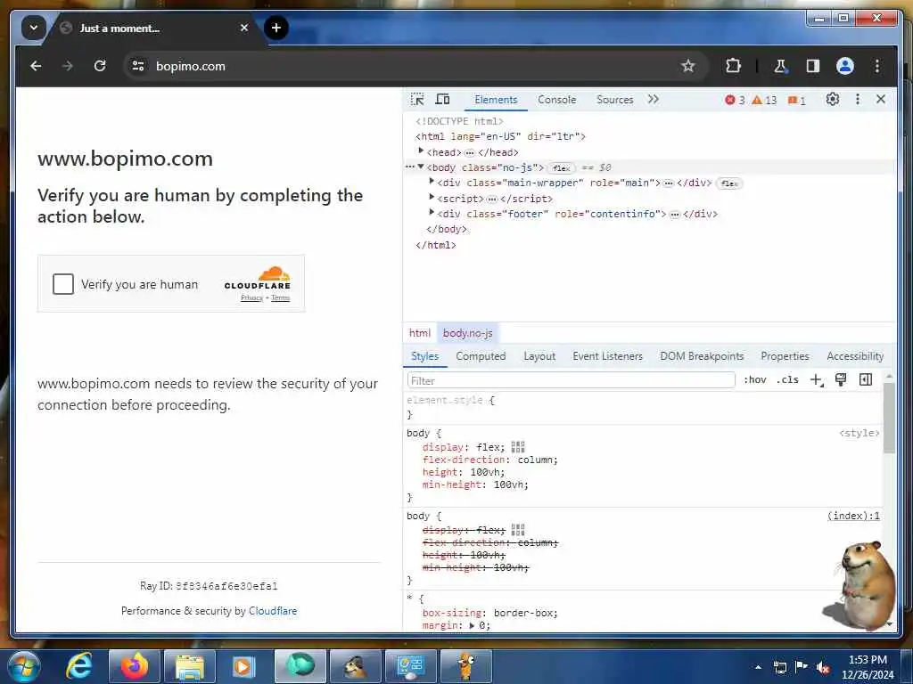Check the Verify you are human box

[63, 284]
